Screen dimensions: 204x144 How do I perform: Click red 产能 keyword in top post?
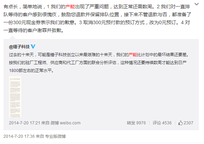coord(70,7)
